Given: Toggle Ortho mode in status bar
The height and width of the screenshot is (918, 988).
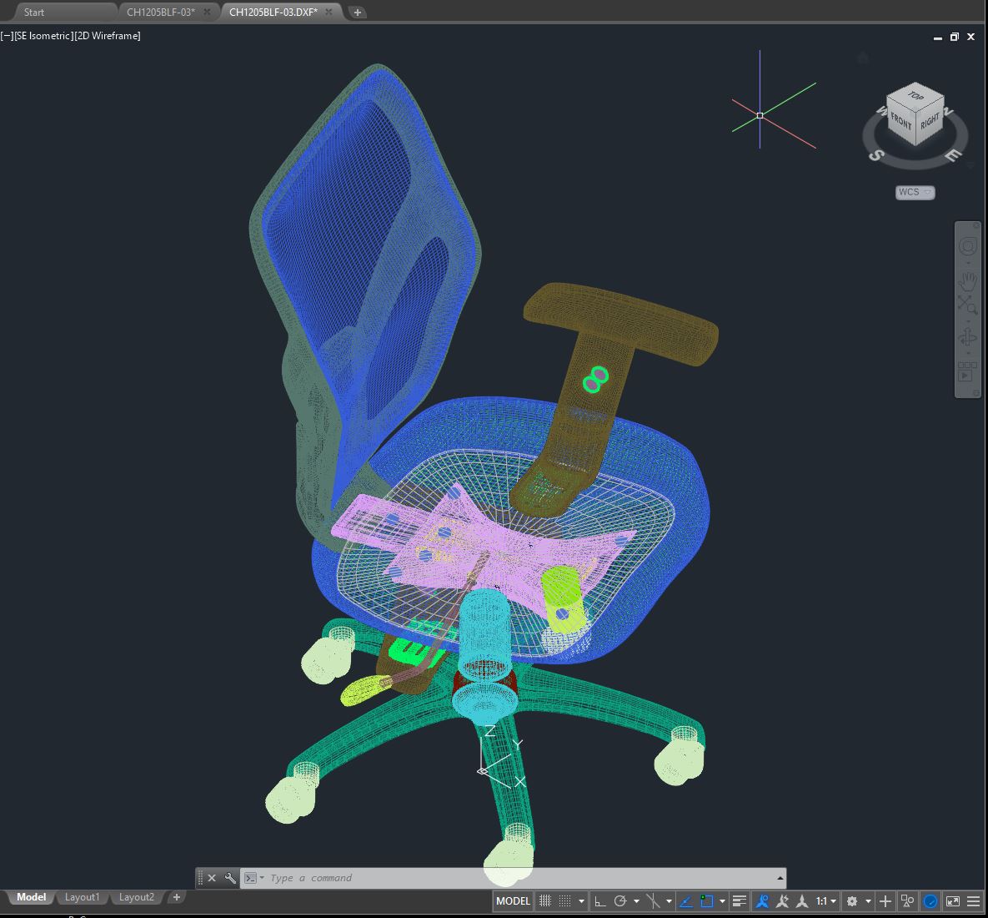Looking at the screenshot, I should 599,901.
